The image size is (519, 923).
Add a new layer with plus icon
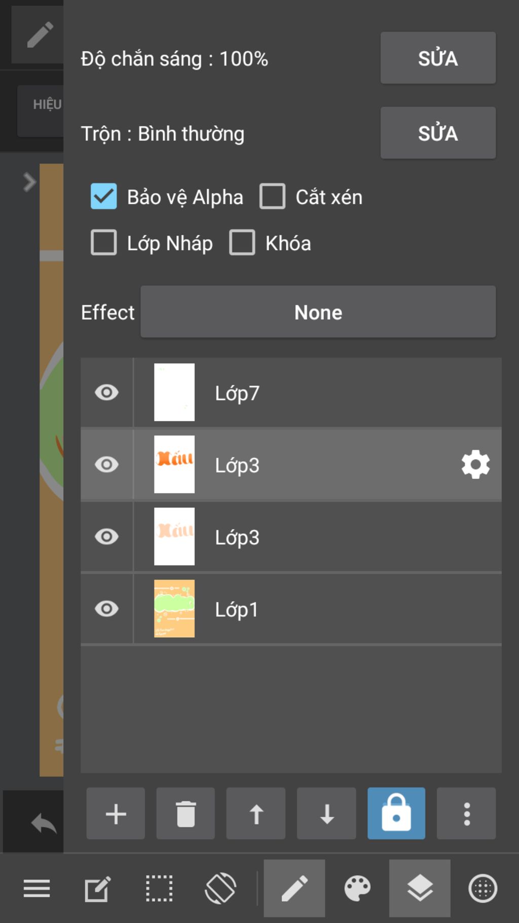tap(116, 813)
